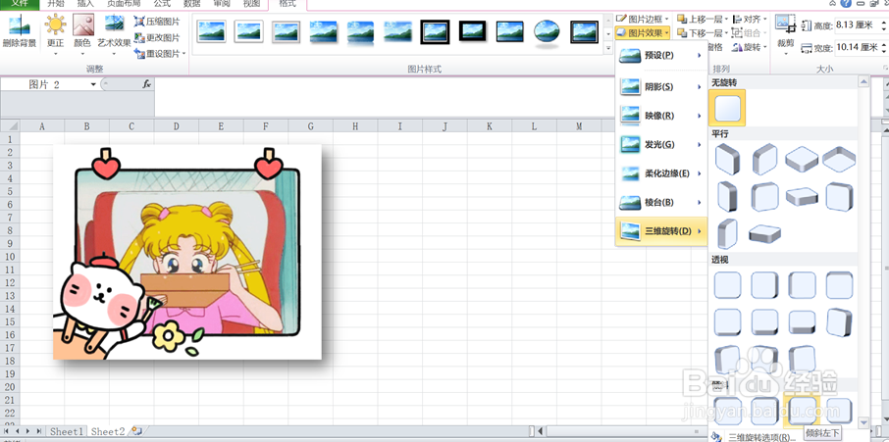Switch to the 文件 File tab
Viewport: 889px width, 442px height.
[x=20, y=3]
